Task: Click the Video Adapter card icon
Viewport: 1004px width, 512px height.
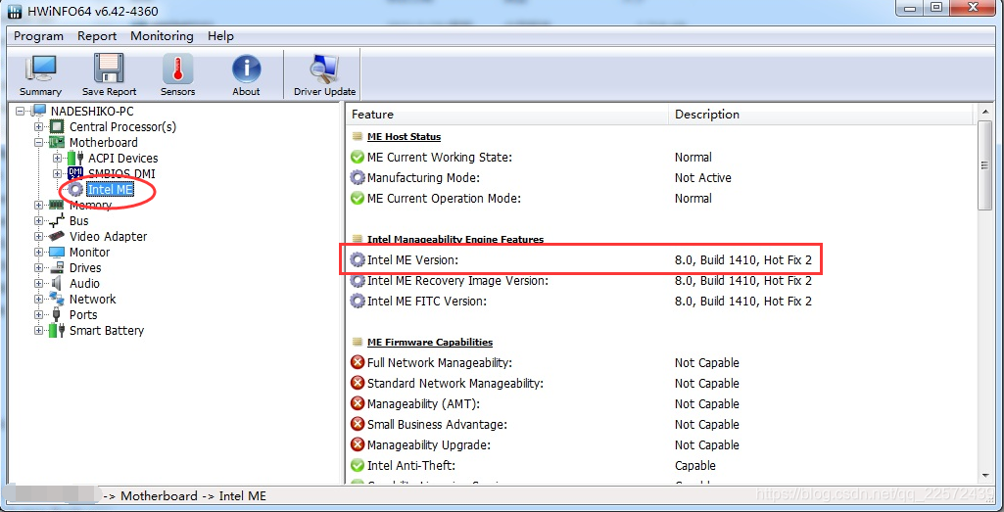Action: coord(57,236)
